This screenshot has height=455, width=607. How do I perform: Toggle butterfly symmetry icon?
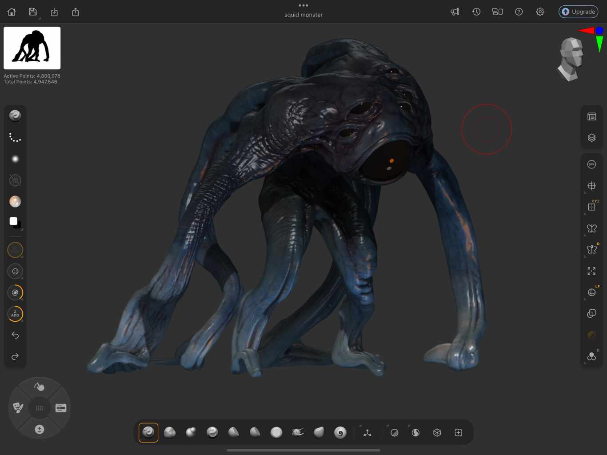591,228
